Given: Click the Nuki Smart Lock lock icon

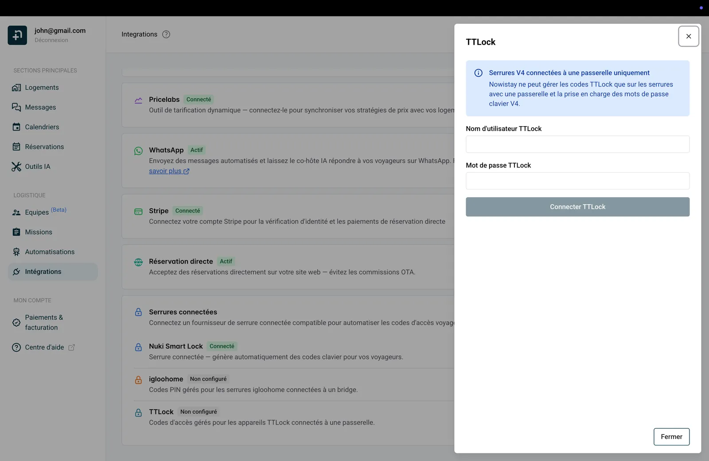Looking at the screenshot, I should [138, 347].
